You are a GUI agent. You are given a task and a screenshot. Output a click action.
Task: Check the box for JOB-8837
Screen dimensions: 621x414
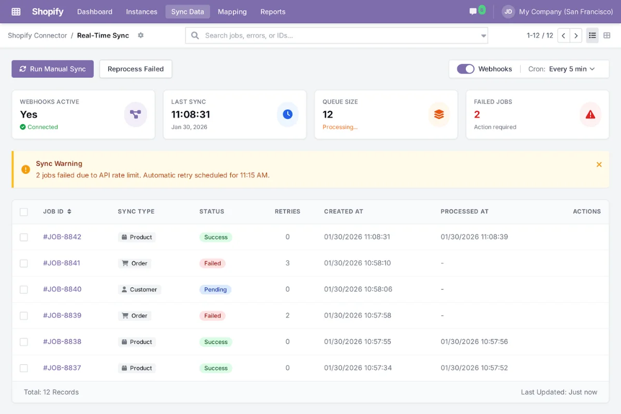pyautogui.click(x=24, y=368)
